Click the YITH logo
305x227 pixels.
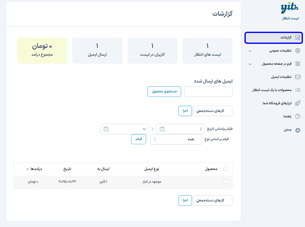point(289,8)
